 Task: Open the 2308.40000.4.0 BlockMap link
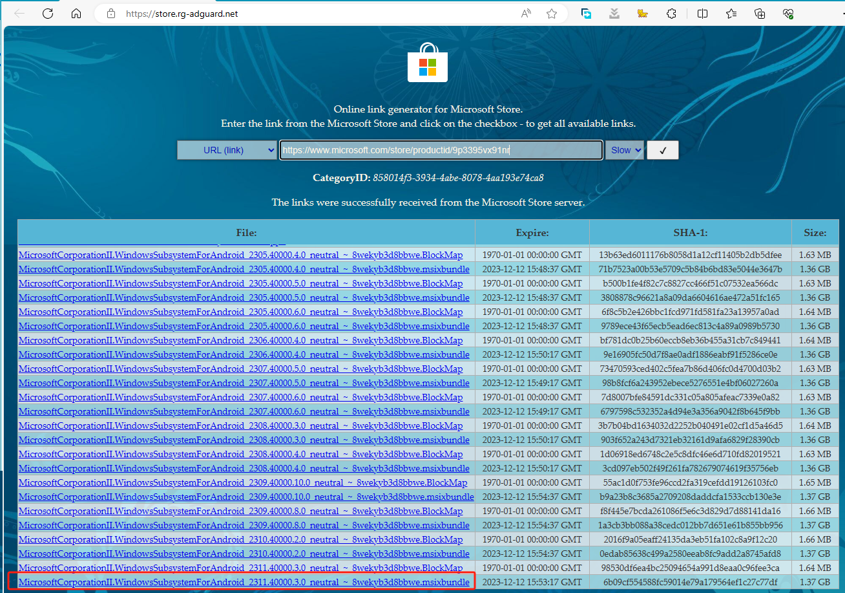(x=241, y=454)
